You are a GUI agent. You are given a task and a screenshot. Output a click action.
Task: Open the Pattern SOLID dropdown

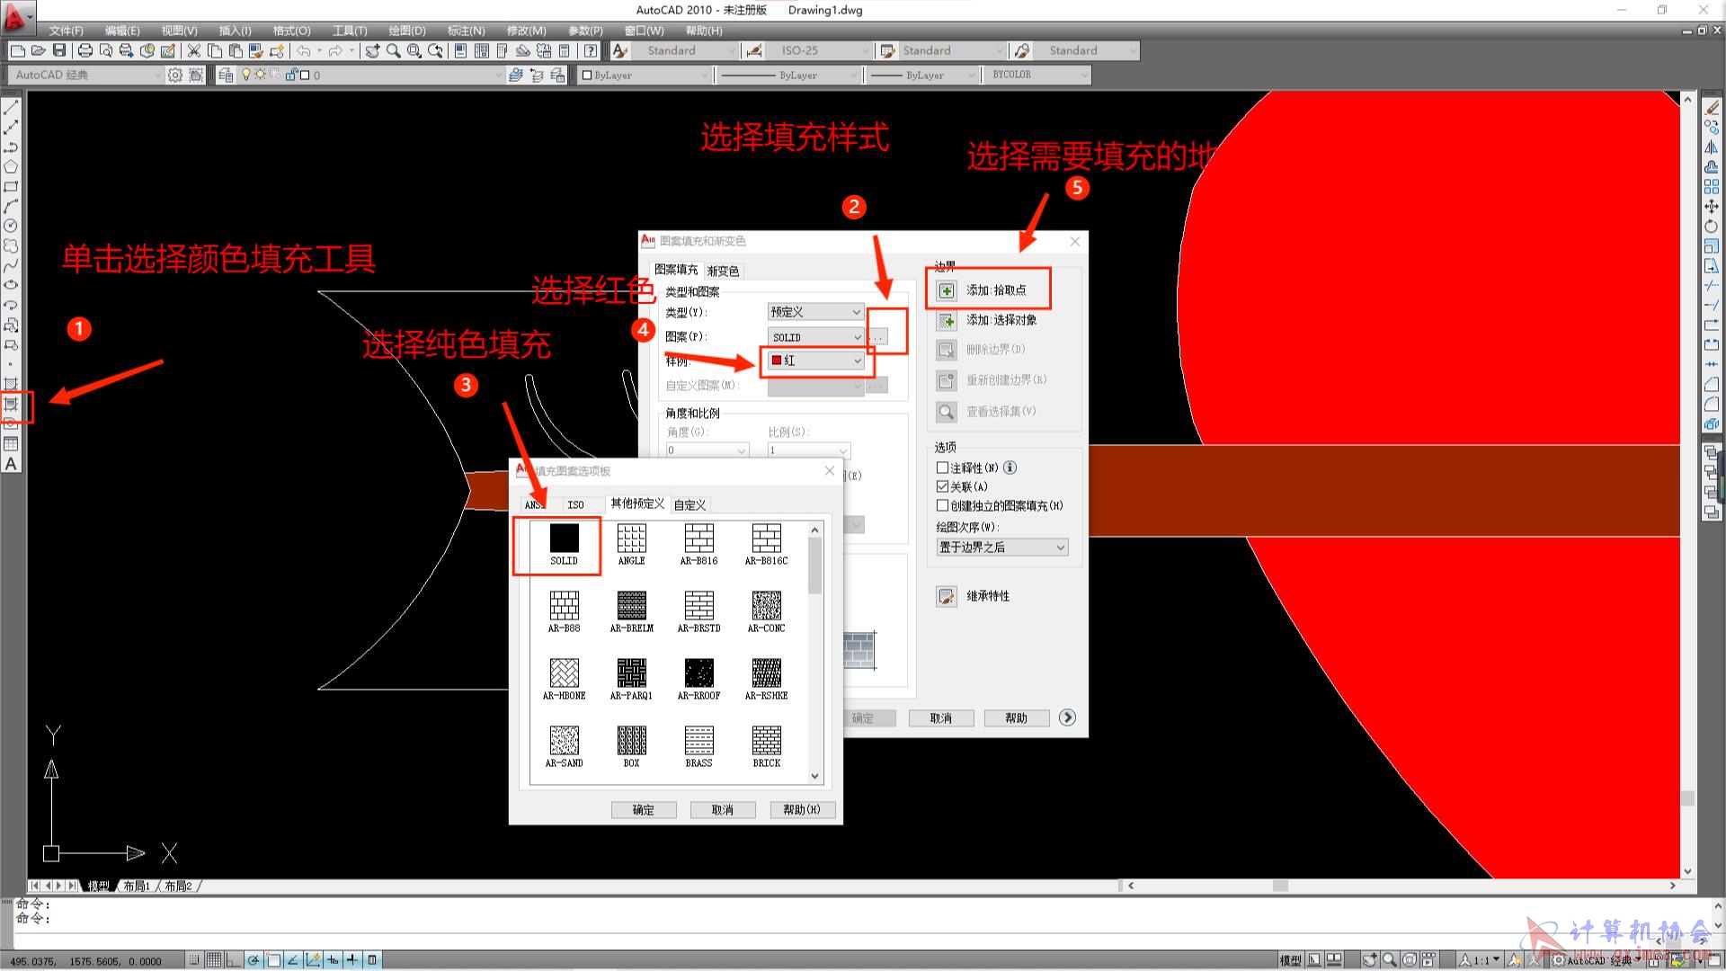(815, 337)
